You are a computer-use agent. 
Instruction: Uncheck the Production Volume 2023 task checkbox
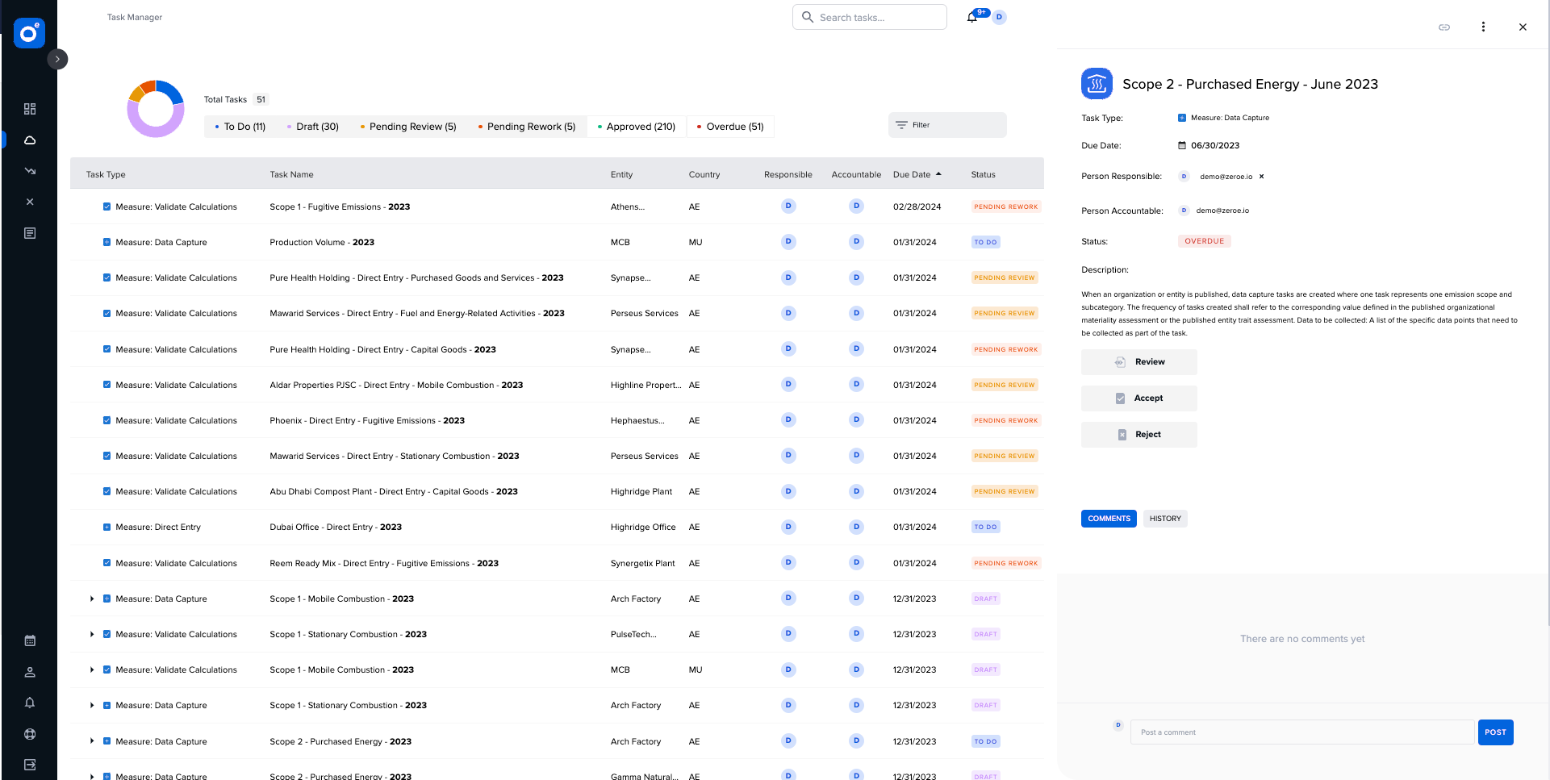click(107, 241)
